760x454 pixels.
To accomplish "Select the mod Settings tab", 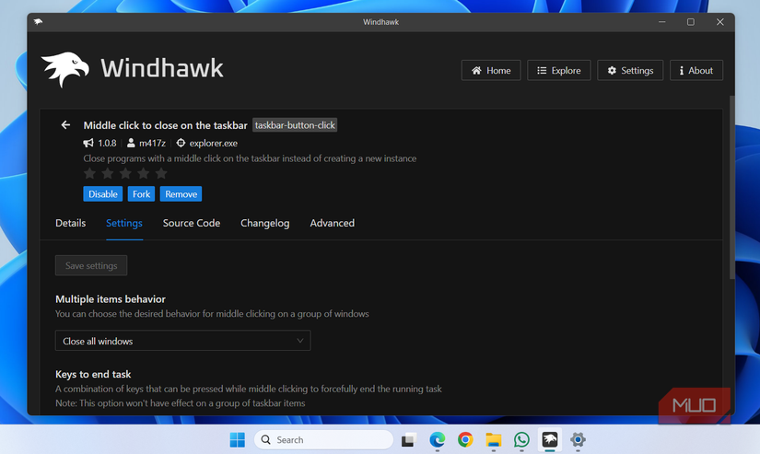I will point(124,223).
